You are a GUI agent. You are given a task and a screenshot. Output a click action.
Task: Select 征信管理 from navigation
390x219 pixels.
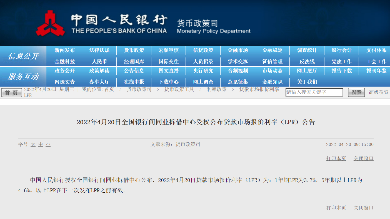(272, 62)
